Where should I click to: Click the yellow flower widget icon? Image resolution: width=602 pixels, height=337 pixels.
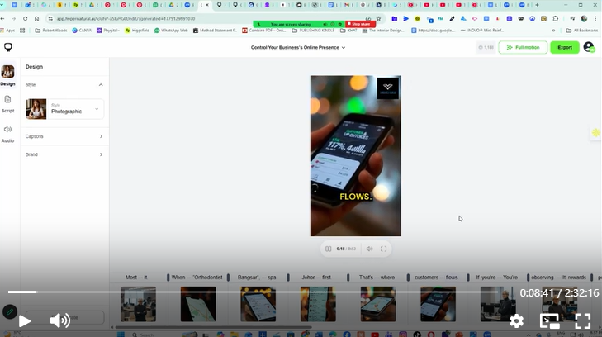595,133
